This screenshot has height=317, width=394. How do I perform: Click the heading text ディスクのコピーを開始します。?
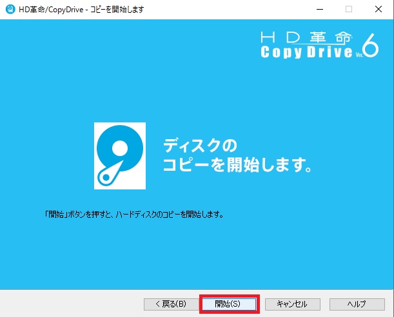pyautogui.click(x=237, y=155)
